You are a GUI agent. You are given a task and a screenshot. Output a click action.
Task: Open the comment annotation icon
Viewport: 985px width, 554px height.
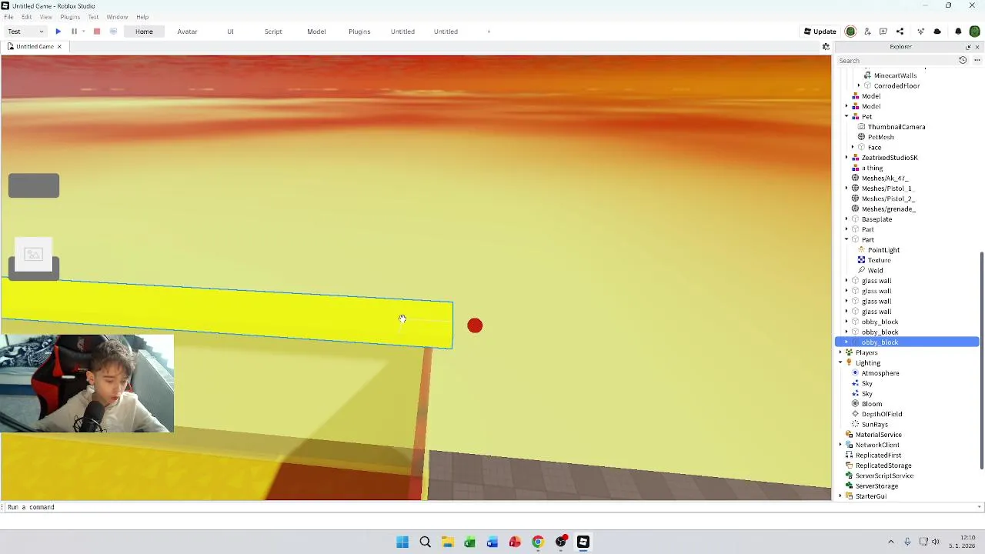883,32
